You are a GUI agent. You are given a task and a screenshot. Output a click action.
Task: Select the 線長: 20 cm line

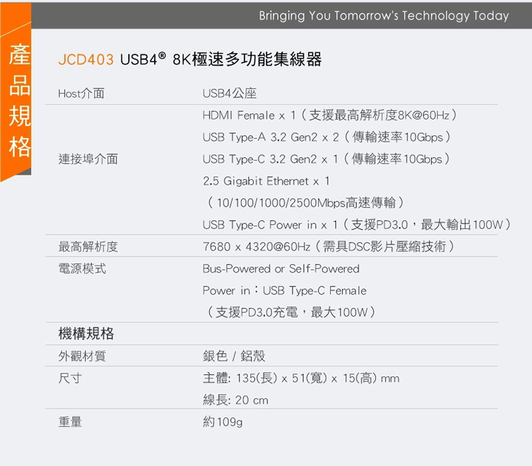pos(235,400)
